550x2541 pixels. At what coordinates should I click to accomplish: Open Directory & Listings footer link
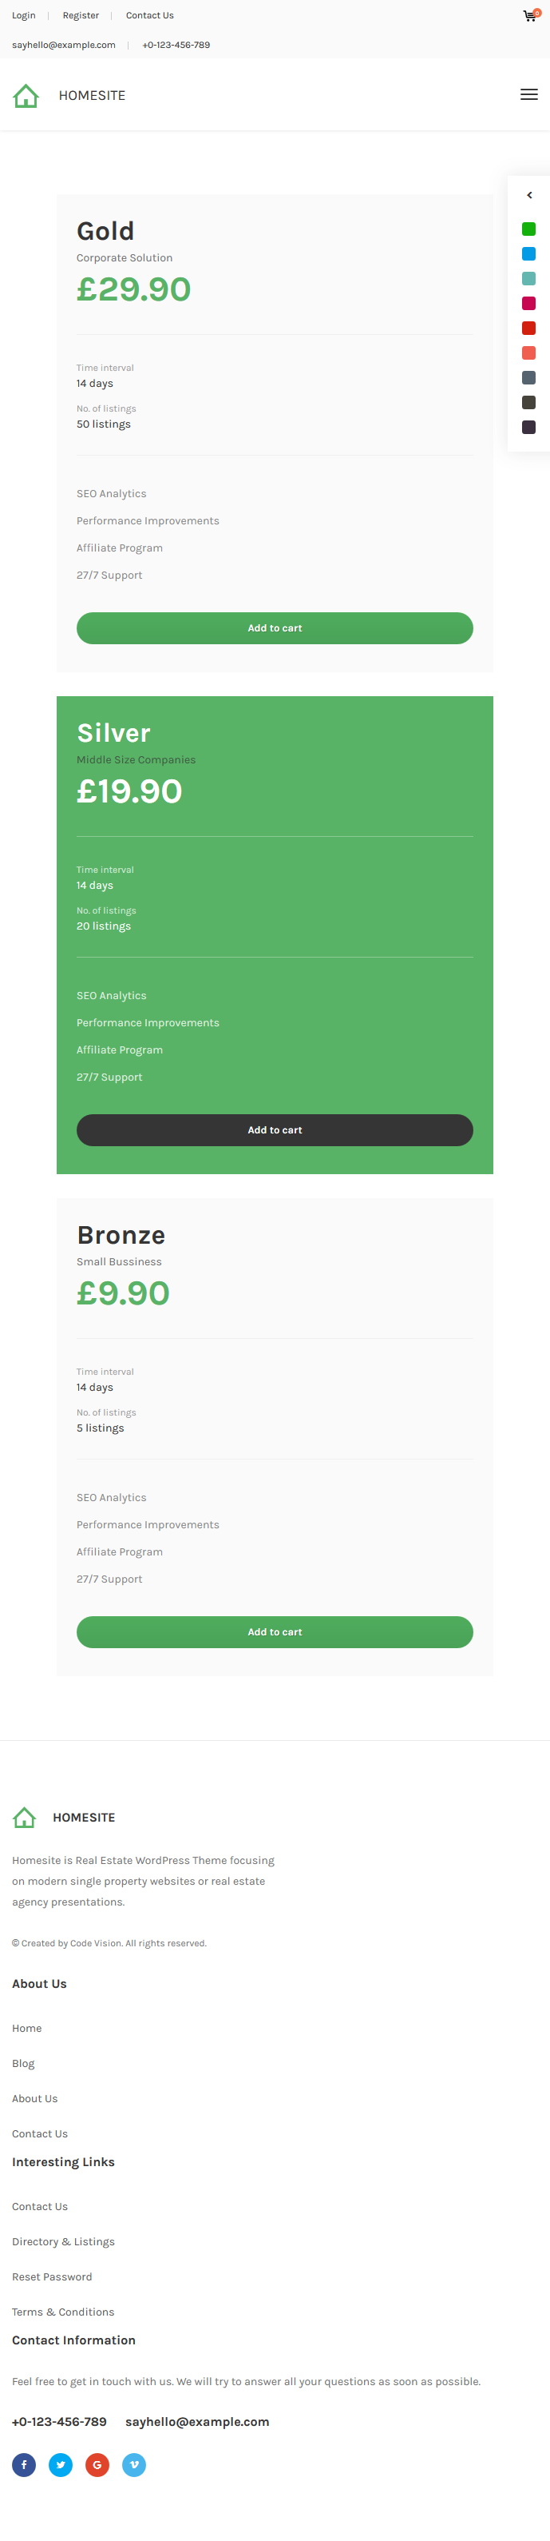(63, 2241)
